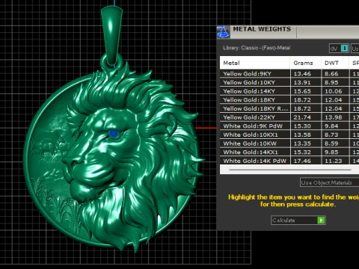Sort by the Grams column header
This screenshot has height=269, width=359.
(306, 63)
